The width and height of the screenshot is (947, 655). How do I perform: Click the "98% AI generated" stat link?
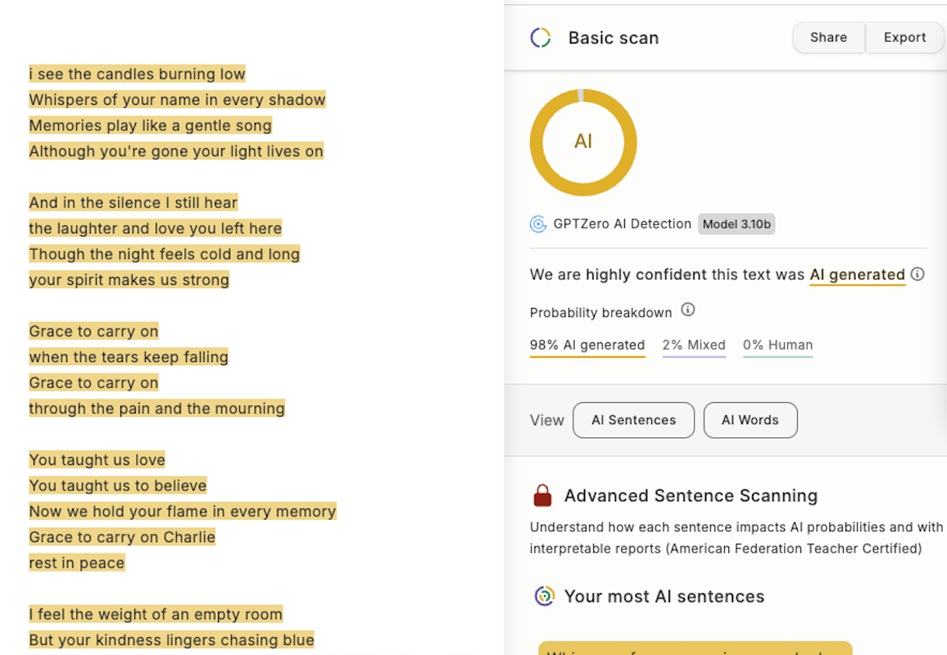587,345
